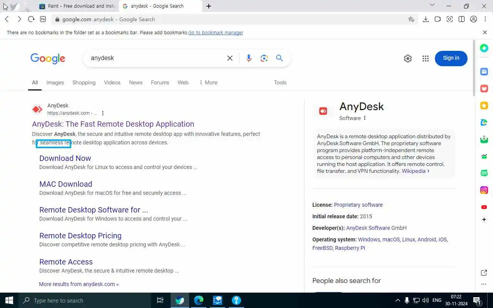The image size is (493, 308).
Task: Open Task View on the taskbar
Action: tap(160, 300)
